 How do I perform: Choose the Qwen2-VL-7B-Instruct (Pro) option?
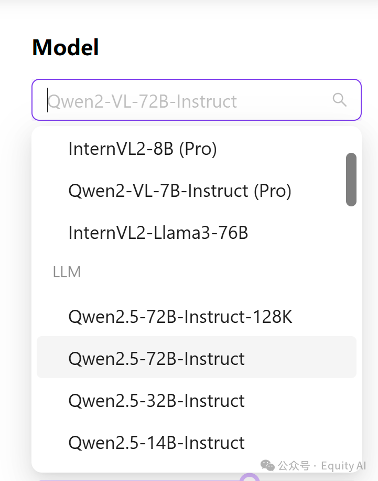179,191
